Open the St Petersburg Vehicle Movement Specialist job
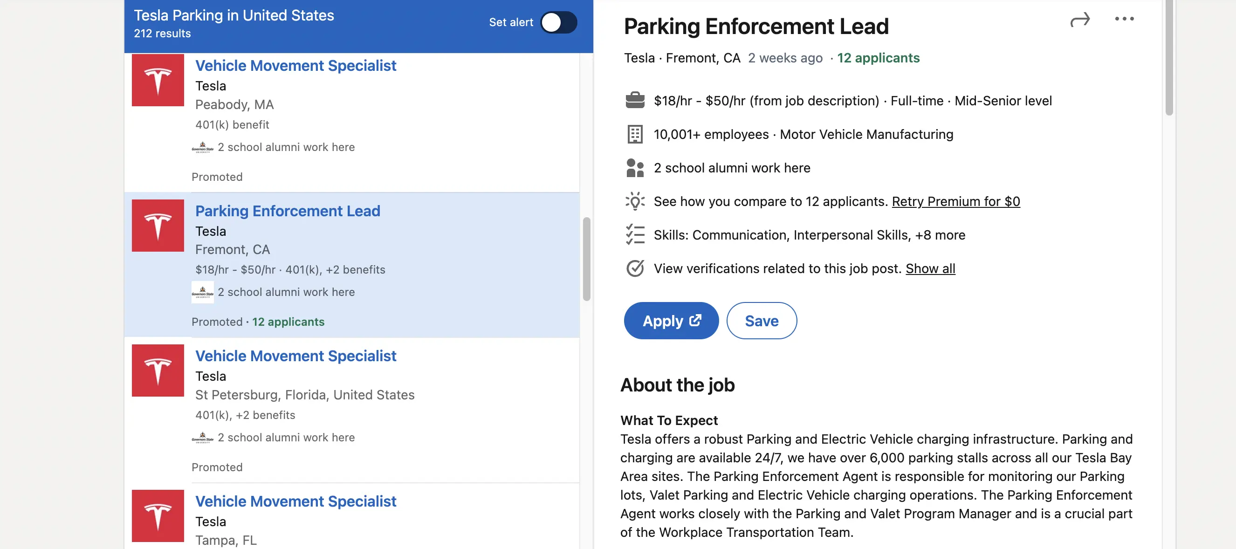 click(x=295, y=356)
